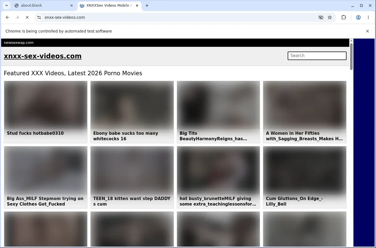Switch to the about:blank tab
Screen dimensions: 376x248
[44, 5]
